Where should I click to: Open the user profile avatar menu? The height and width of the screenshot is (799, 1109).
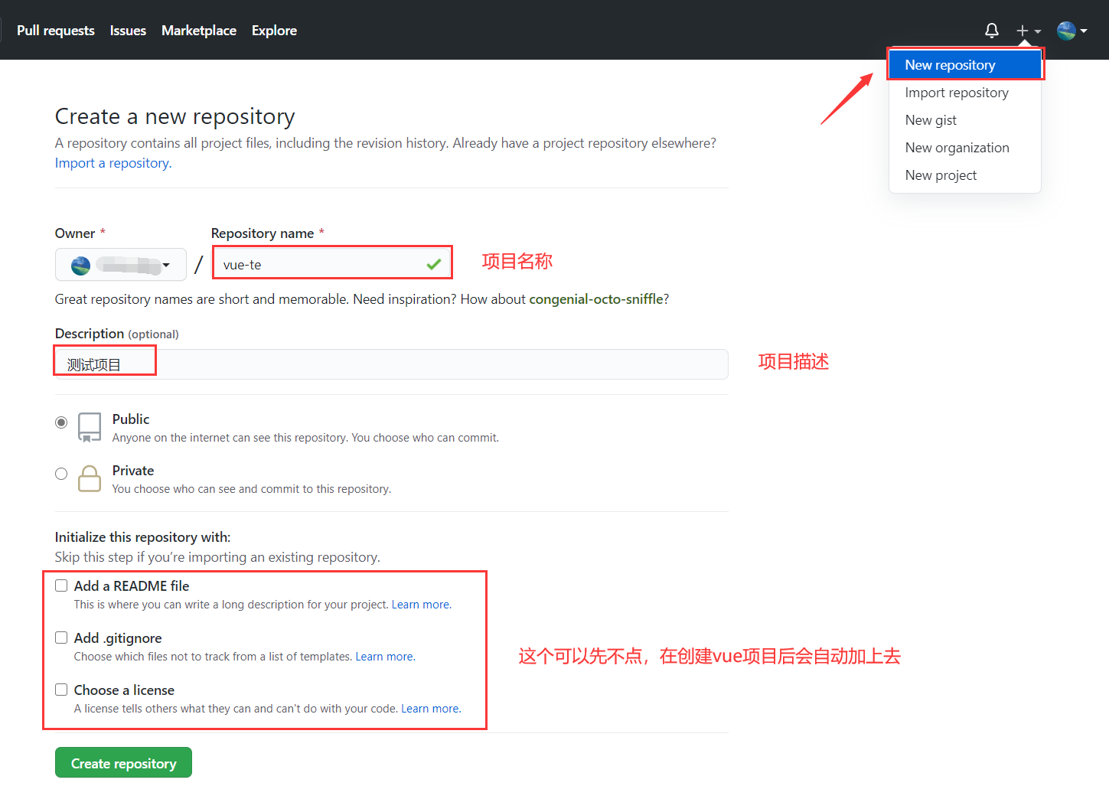coord(1067,31)
